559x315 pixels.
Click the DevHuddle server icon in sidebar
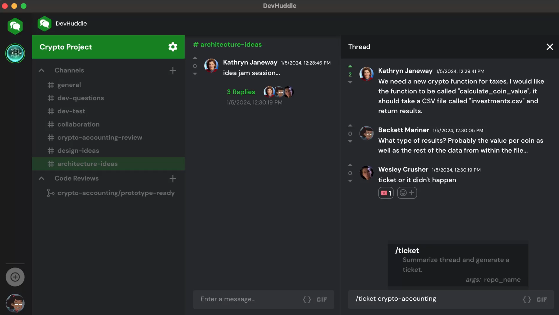(15, 26)
